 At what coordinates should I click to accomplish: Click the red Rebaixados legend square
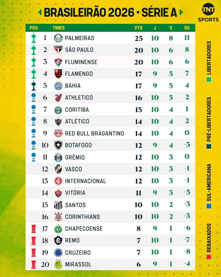click(x=209, y=256)
